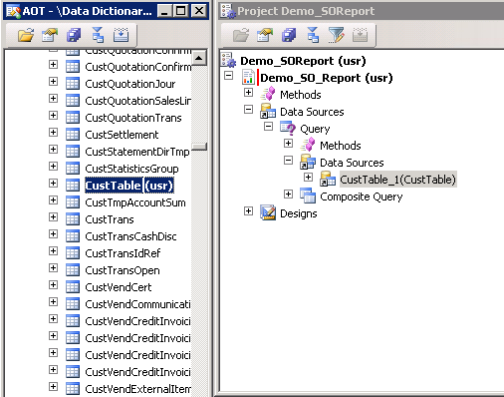Expand Methods under the Query node
The width and height of the screenshot is (504, 397).
pyautogui.click(x=288, y=143)
